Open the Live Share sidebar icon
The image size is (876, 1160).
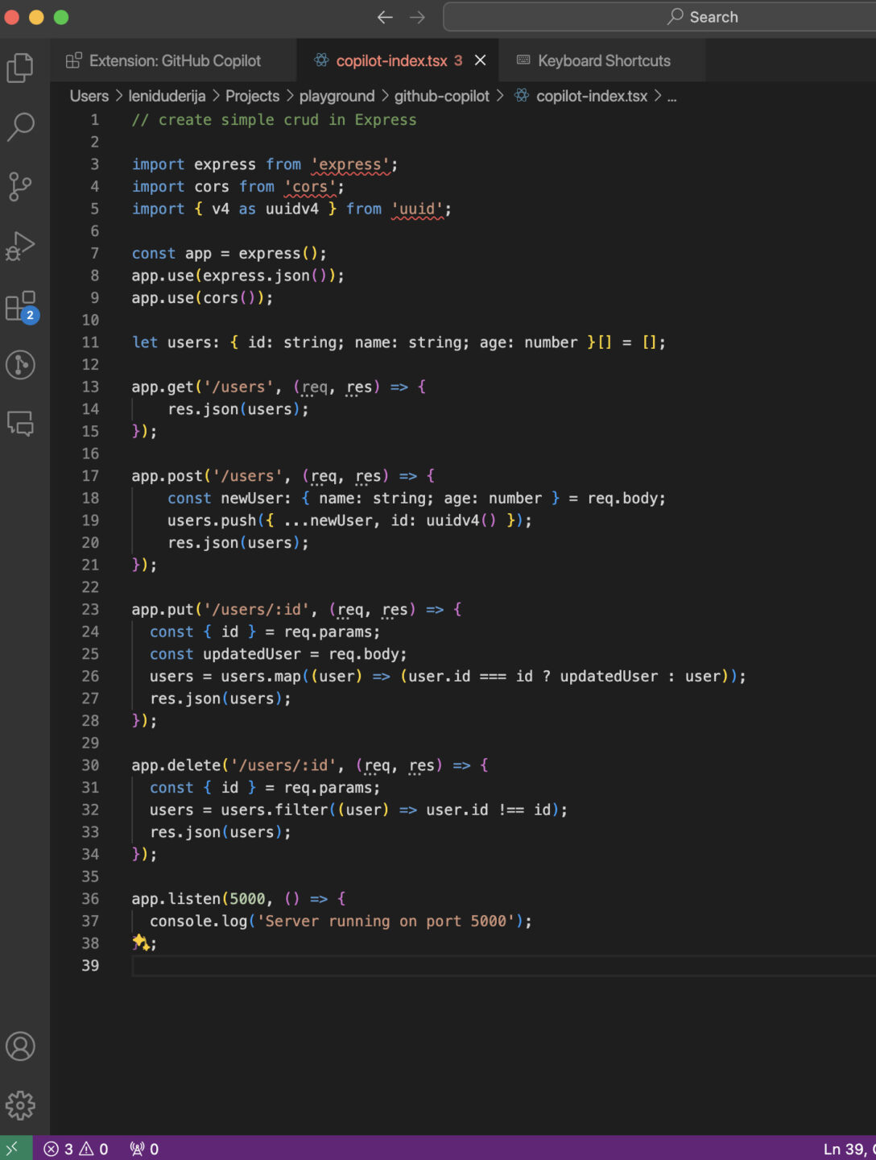click(21, 365)
